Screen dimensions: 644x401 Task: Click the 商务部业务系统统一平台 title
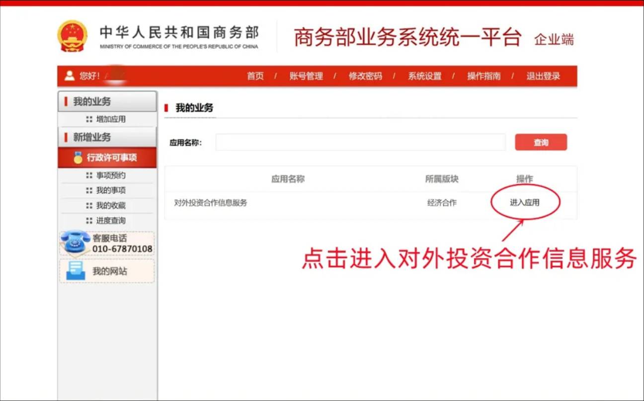tap(407, 37)
